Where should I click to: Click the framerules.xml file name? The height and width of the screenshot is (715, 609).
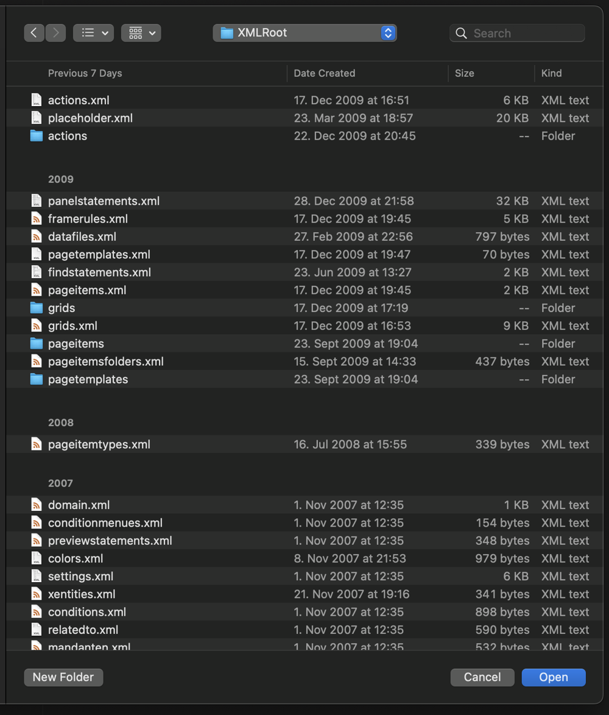(88, 218)
